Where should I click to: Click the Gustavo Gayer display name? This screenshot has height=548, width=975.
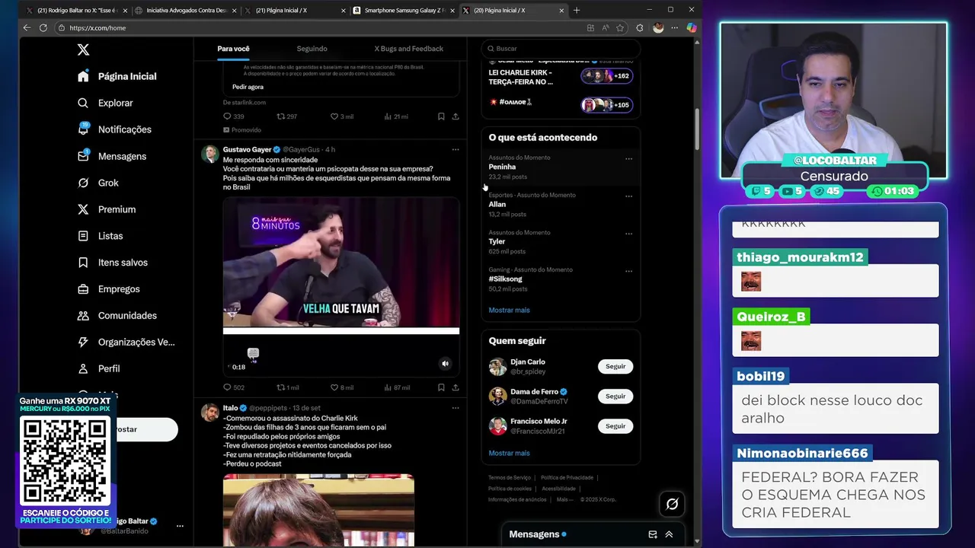[x=247, y=150]
